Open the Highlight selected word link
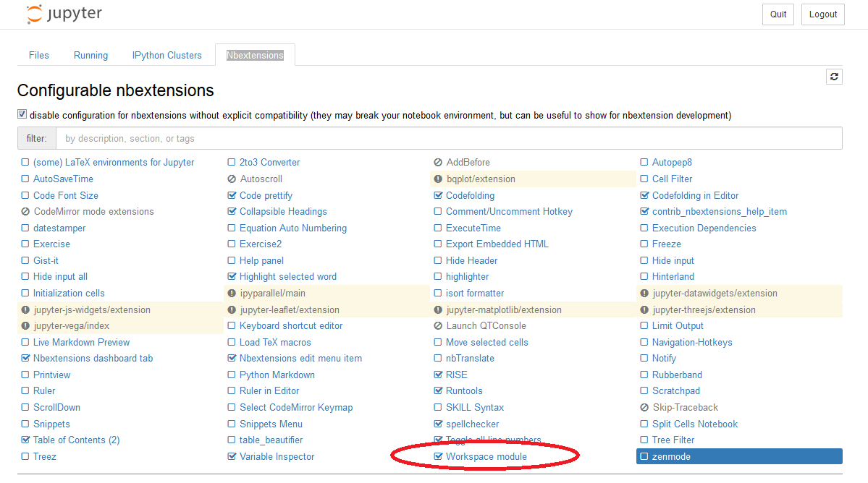The image size is (868, 483). [x=288, y=277]
